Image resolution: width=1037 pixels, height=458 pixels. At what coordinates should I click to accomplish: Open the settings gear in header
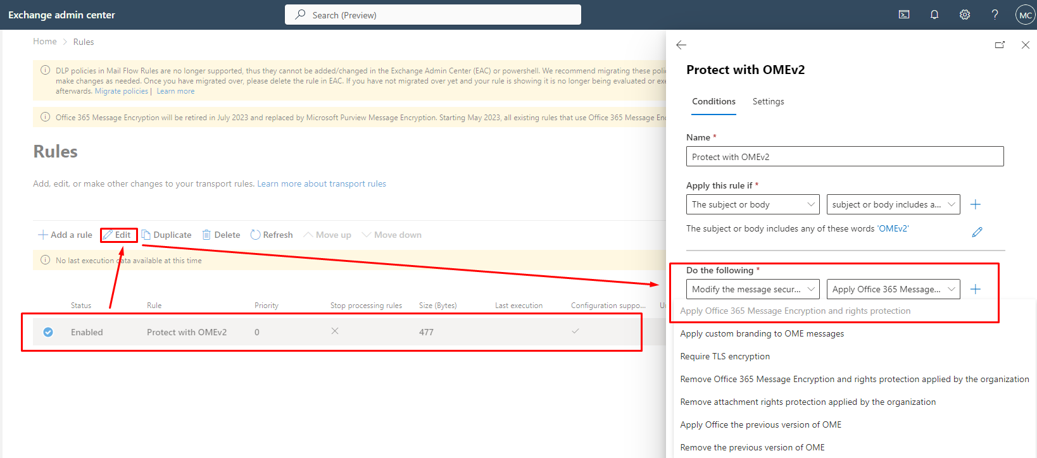click(965, 15)
